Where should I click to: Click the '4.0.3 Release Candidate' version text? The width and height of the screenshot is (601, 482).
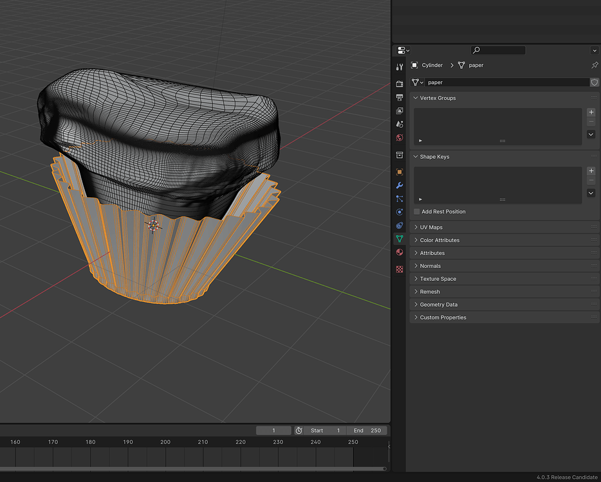click(x=567, y=478)
